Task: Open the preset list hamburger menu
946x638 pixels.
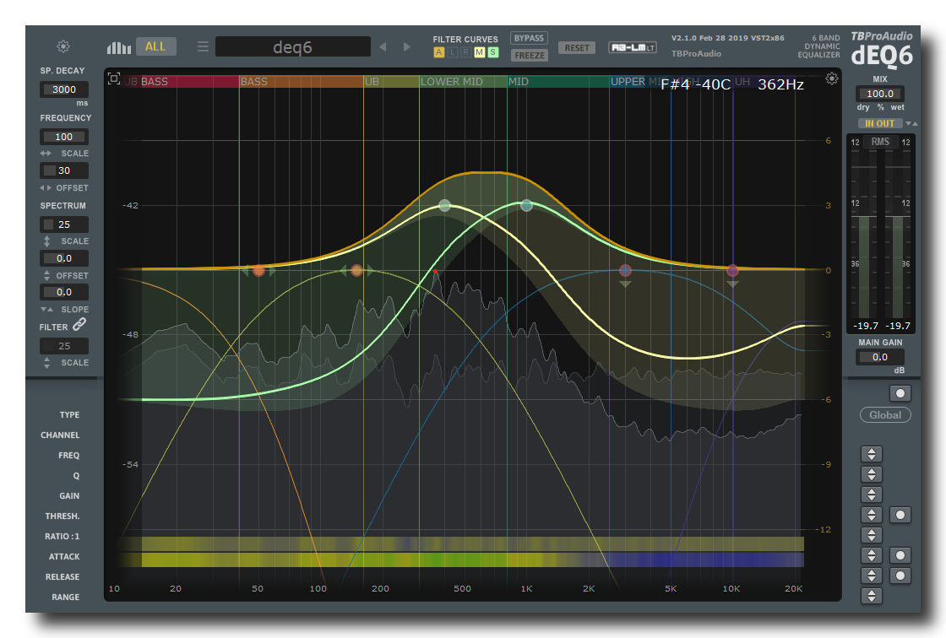Action: coord(203,47)
